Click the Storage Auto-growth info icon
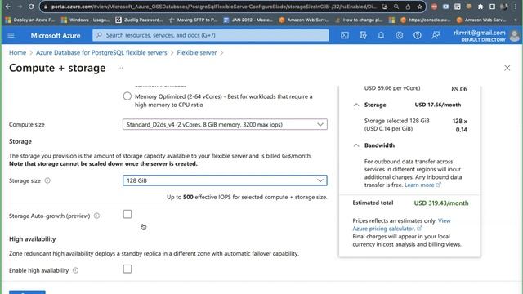 [x=96, y=216]
